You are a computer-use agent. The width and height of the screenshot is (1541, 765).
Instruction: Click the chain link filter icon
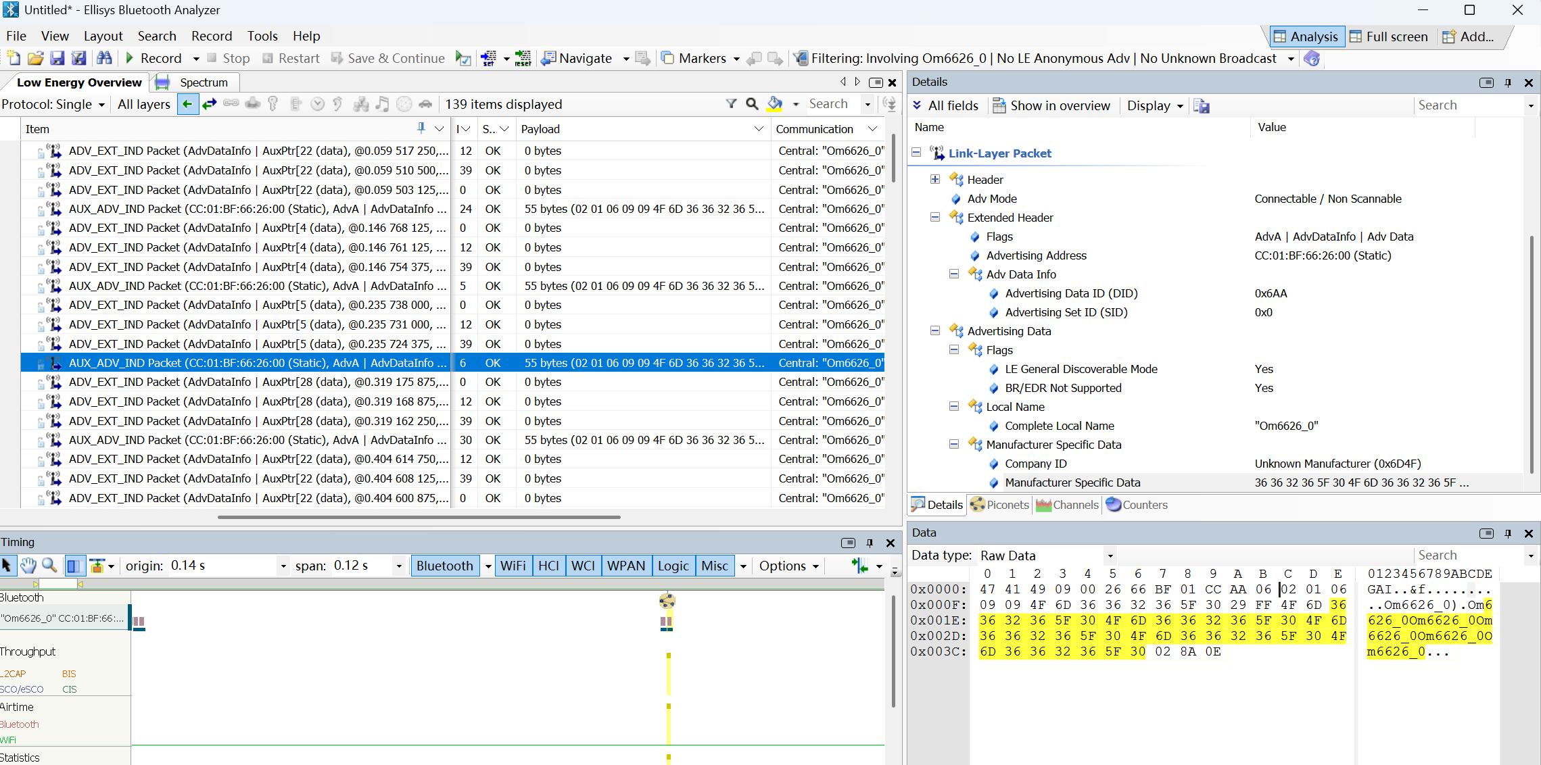231,104
